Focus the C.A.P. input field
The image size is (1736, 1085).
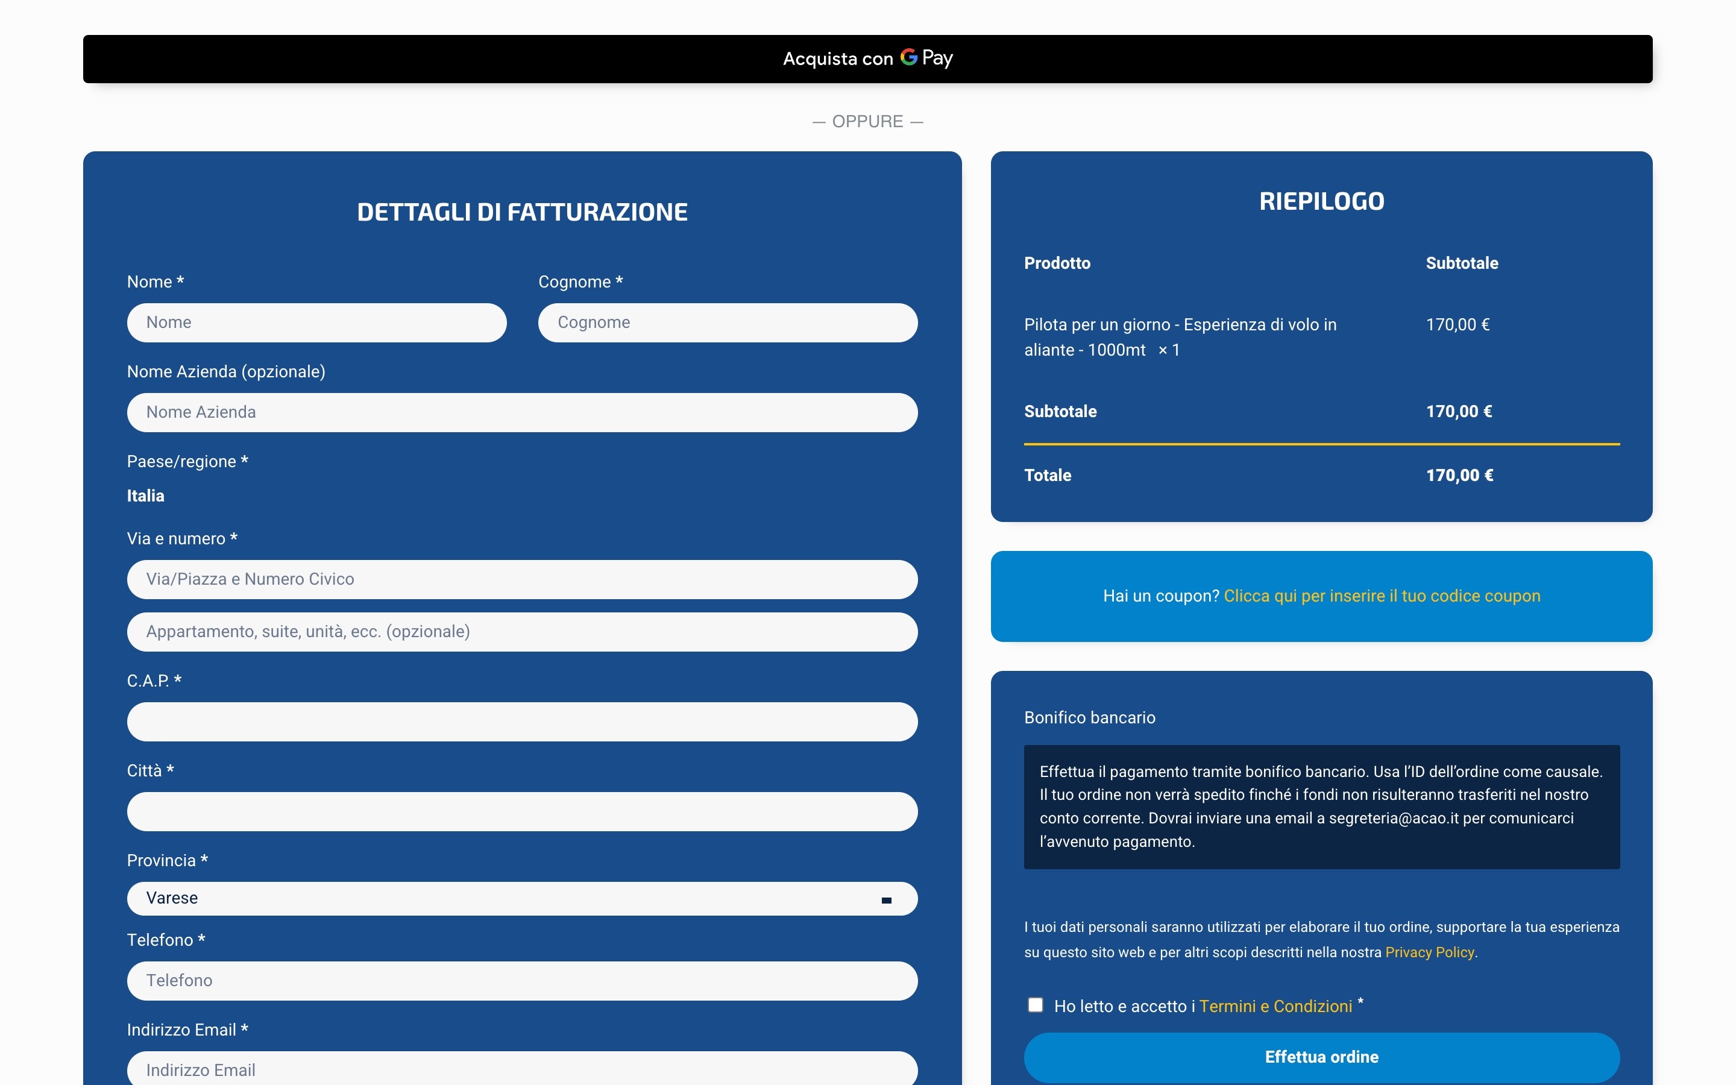point(522,722)
